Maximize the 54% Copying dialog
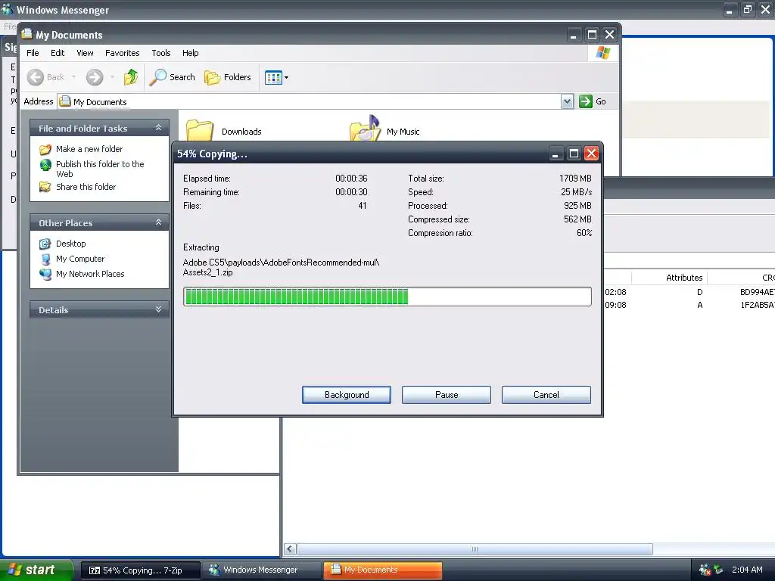Screen dimensions: 775x581 click(x=574, y=154)
